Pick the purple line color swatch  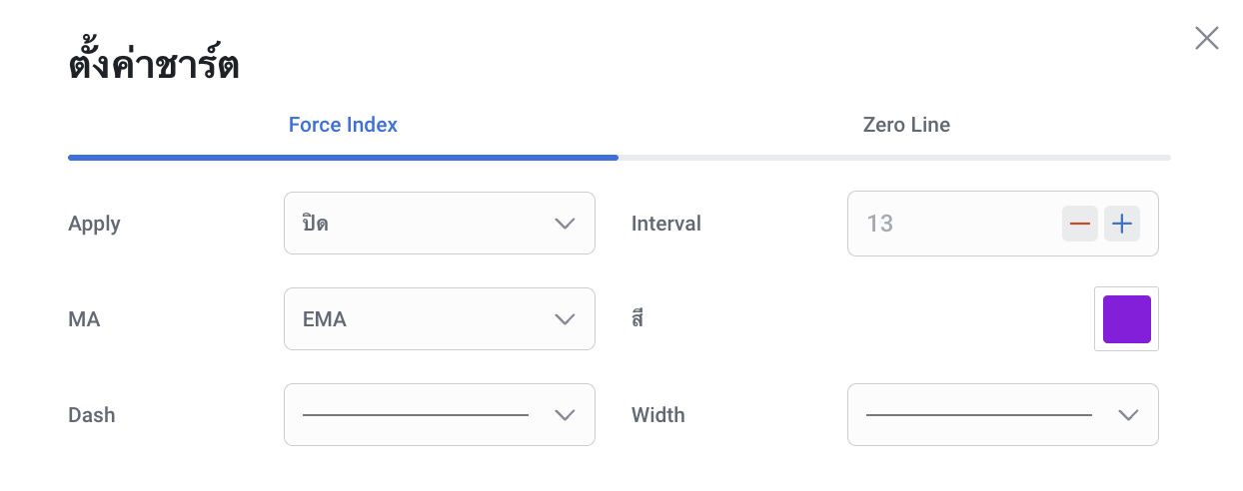click(1126, 319)
